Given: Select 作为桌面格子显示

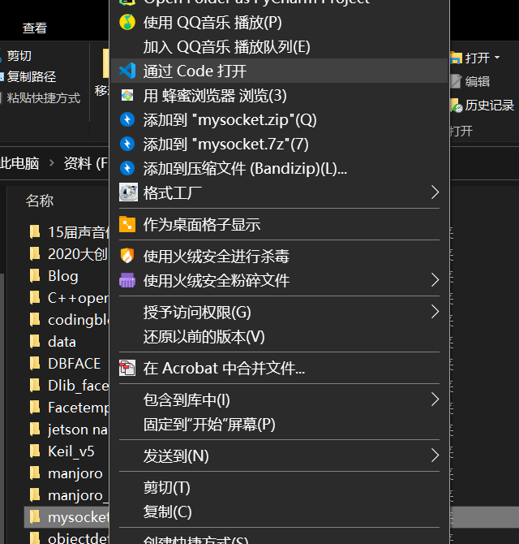Looking at the screenshot, I should coord(279,224).
